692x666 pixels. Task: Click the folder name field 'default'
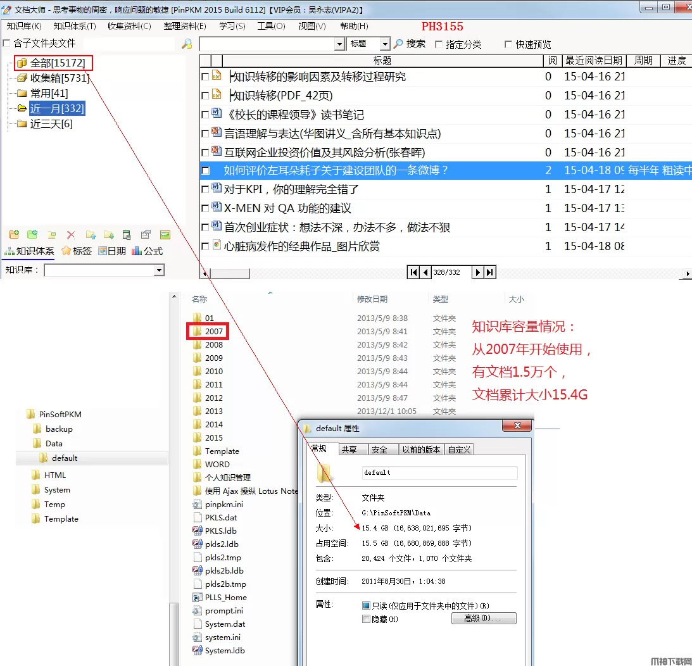[x=439, y=473]
